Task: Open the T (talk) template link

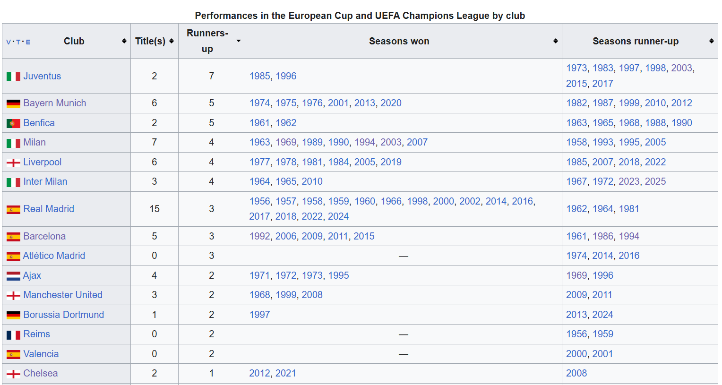Action: (18, 42)
